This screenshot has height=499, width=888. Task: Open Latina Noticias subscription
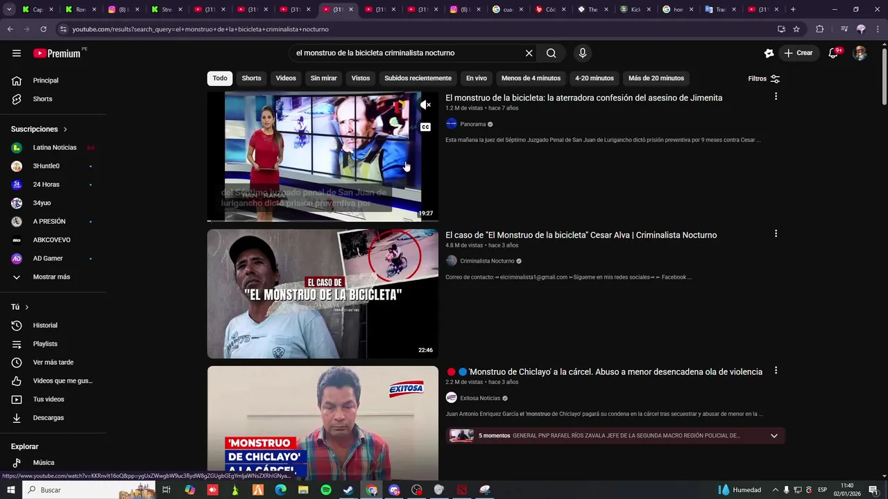coord(53,148)
